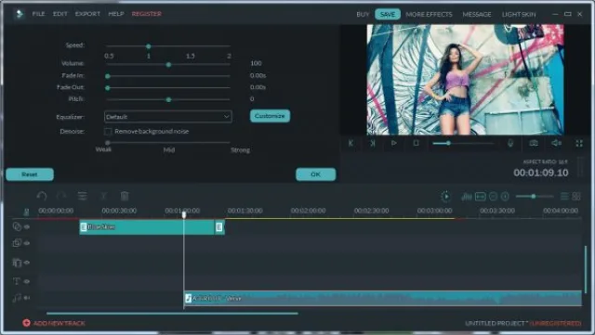Screen dimensions: 595x335
Task: Select the picture-in-picture track icon
Action: [x=17, y=243]
